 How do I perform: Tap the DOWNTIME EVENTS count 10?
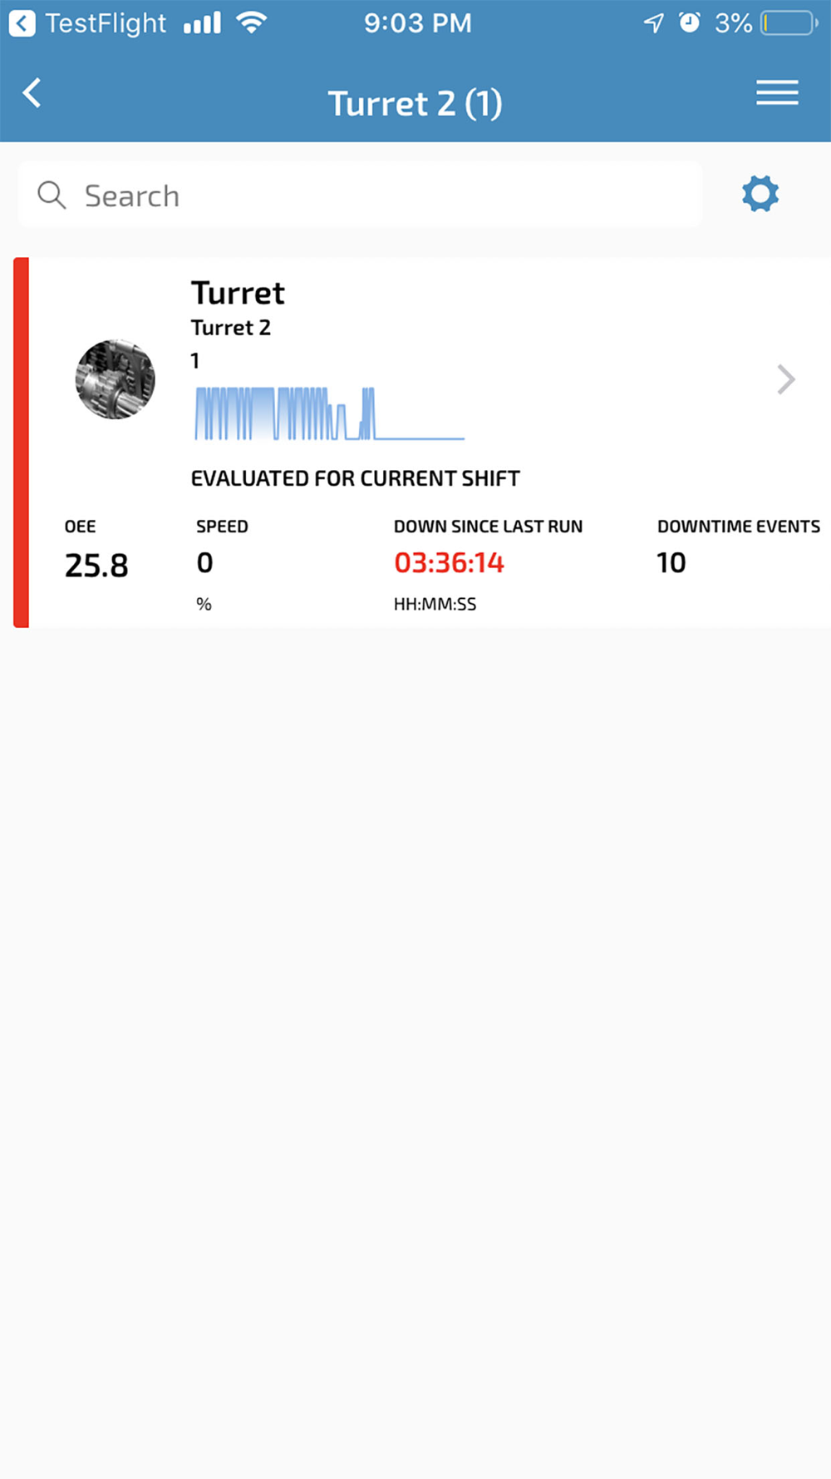pyautogui.click(x=671, y=563)
